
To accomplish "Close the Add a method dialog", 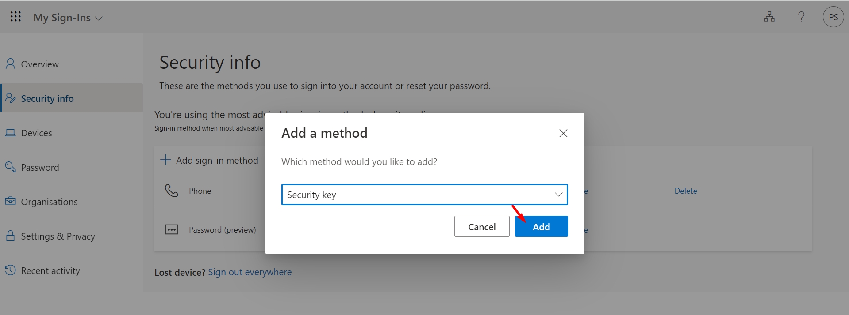I will pyautogui.click(x=563, y=133).
